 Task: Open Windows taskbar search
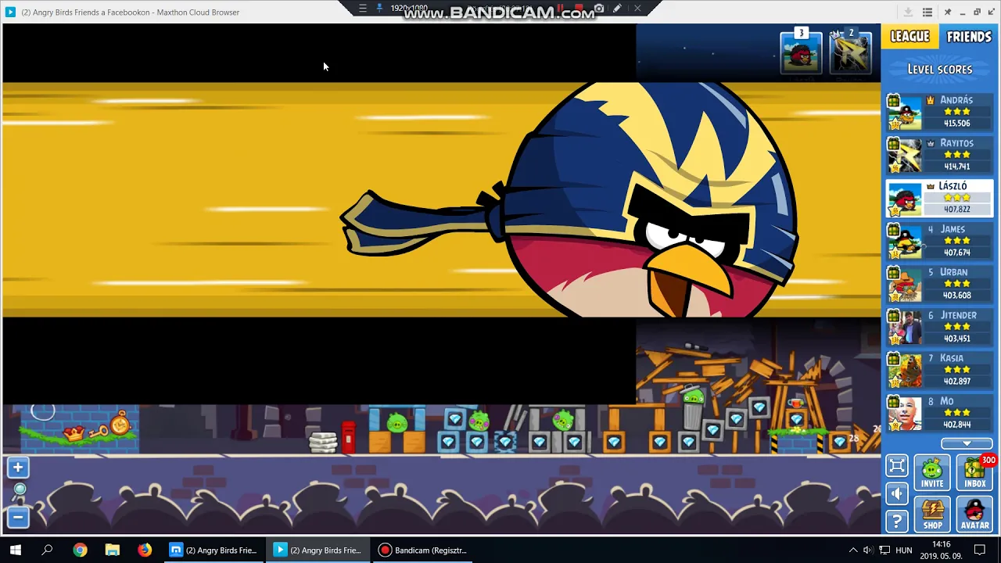pyautogui.click(x=47, y=550)
